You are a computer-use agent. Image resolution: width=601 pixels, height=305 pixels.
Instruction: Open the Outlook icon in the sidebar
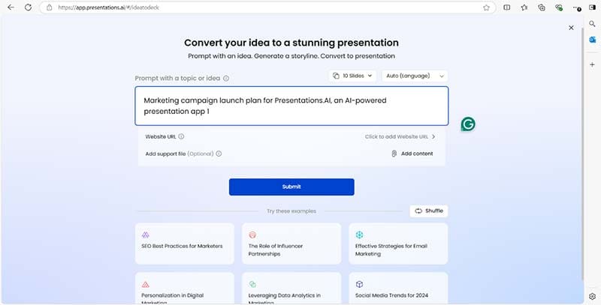[592, 40]
